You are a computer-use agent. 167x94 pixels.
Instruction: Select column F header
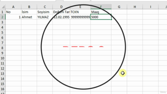click(101, 7)
